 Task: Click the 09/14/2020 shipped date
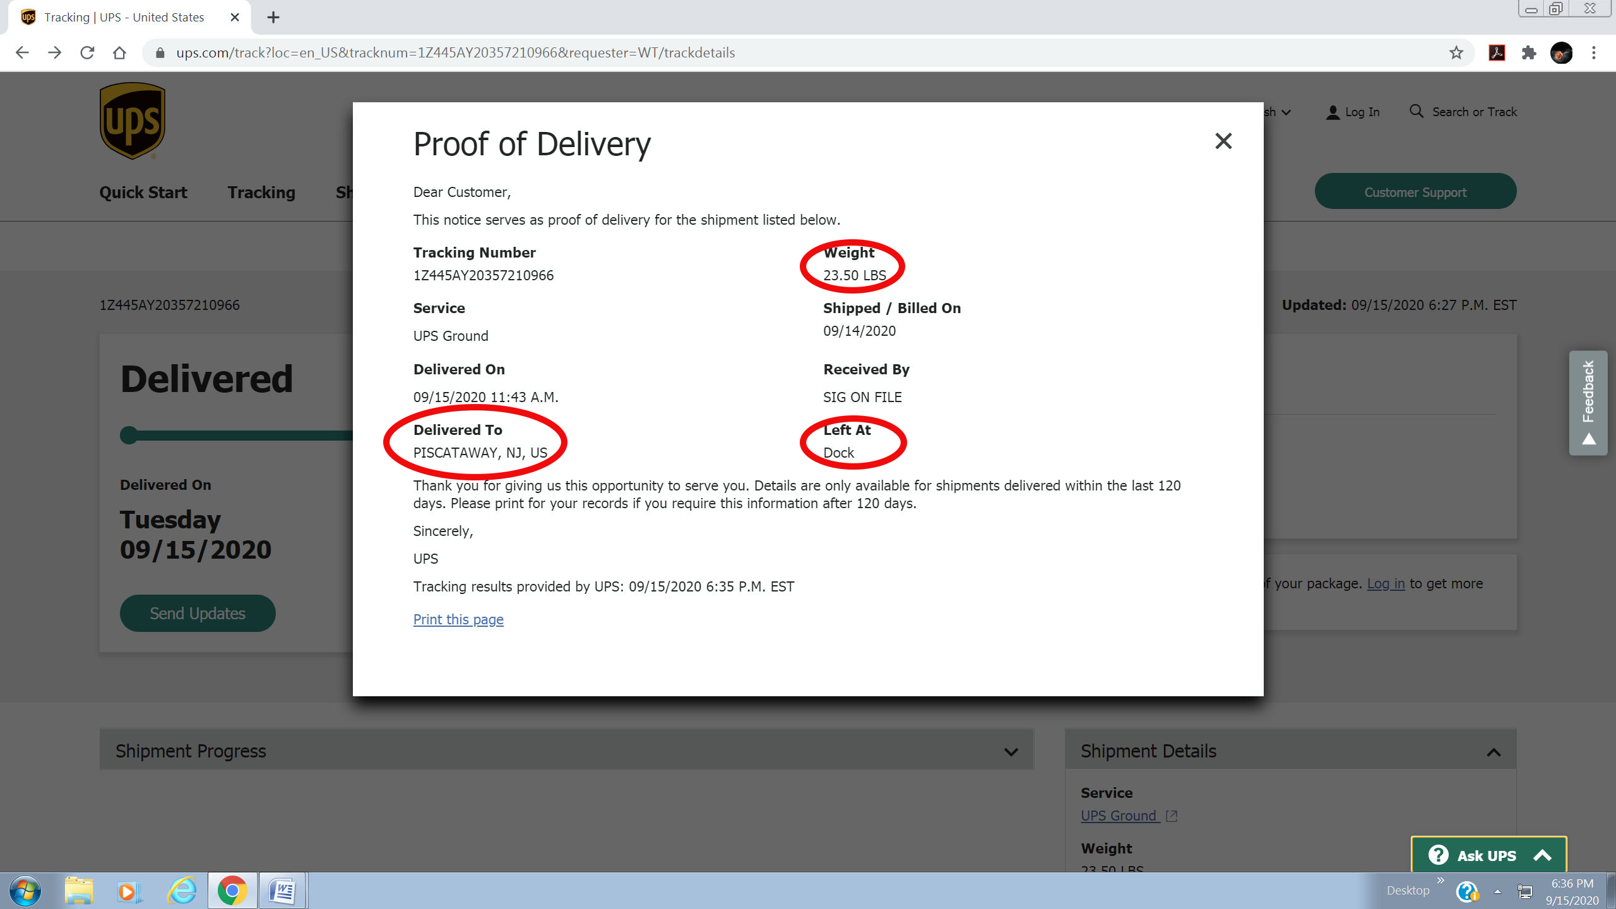tap(859, 331)
